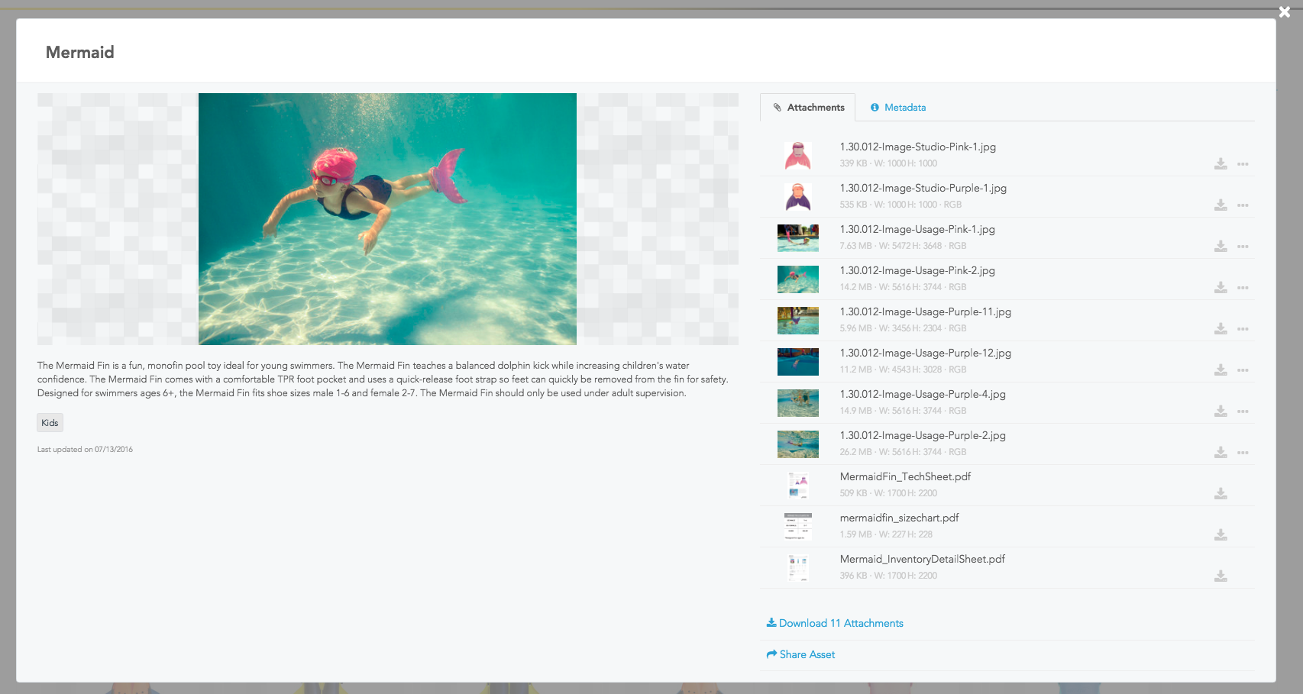Switch to the Attachments tab
Viewport: 1303px width, 694px height.
[808, 108]
